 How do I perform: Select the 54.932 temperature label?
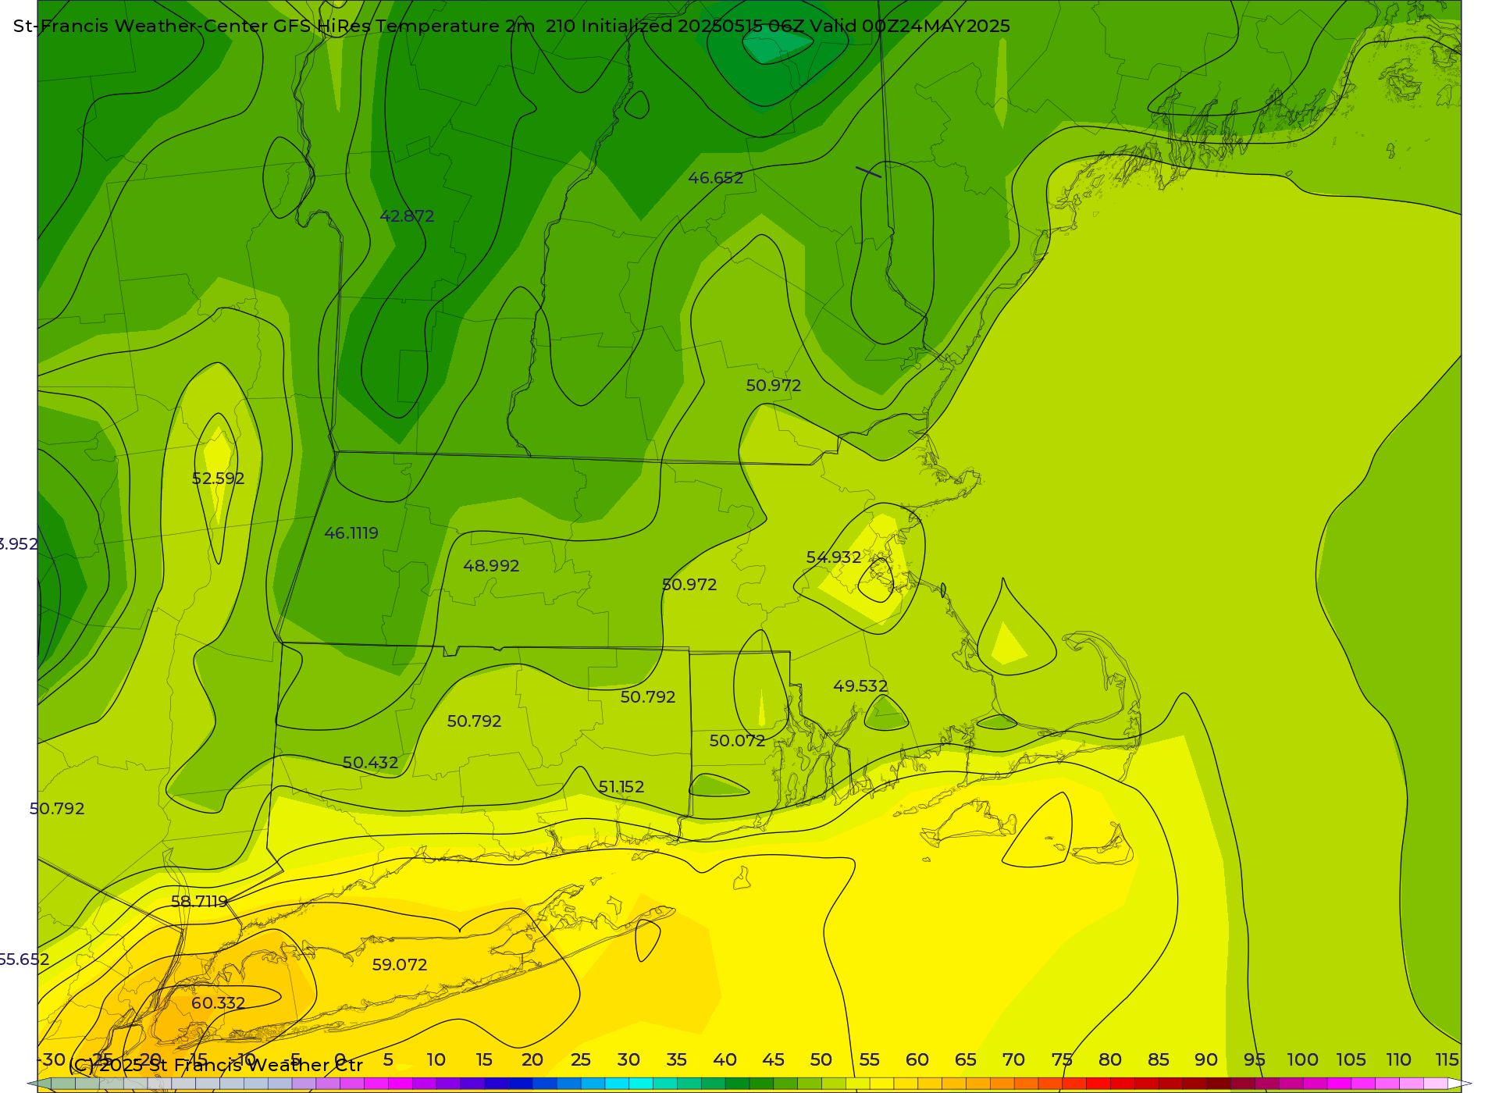click(x=834, y=557)
